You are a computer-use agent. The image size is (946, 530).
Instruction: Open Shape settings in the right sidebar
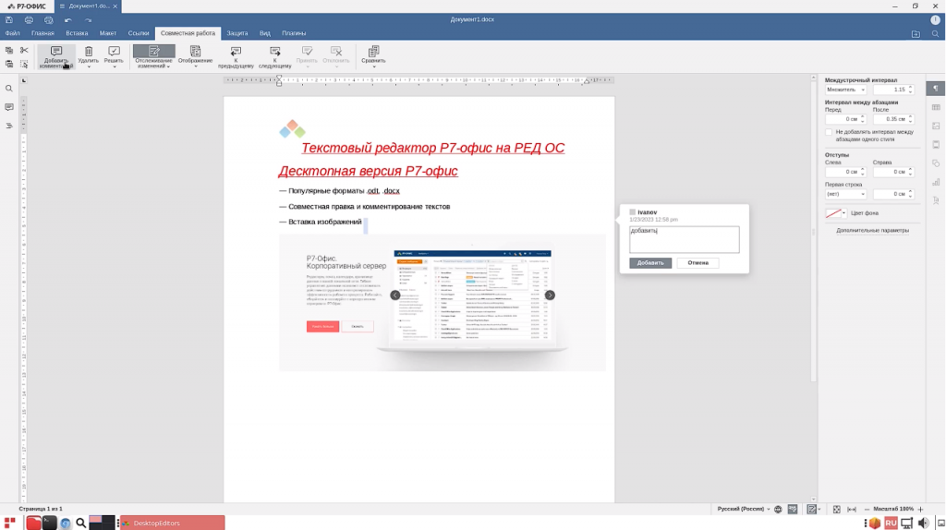pos(936,163)
